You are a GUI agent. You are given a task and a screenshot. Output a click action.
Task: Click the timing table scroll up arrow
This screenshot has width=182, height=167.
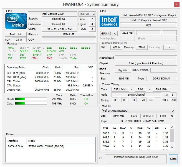[x=172, y=127]
